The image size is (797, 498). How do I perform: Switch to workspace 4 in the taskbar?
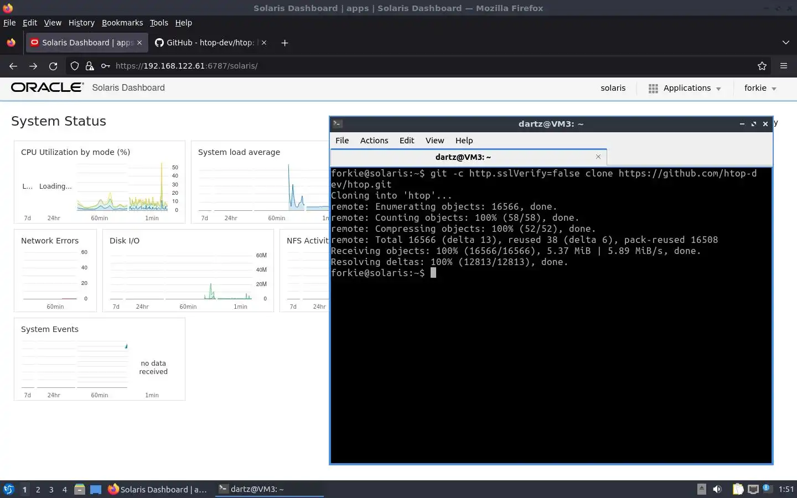coord(65,489)
